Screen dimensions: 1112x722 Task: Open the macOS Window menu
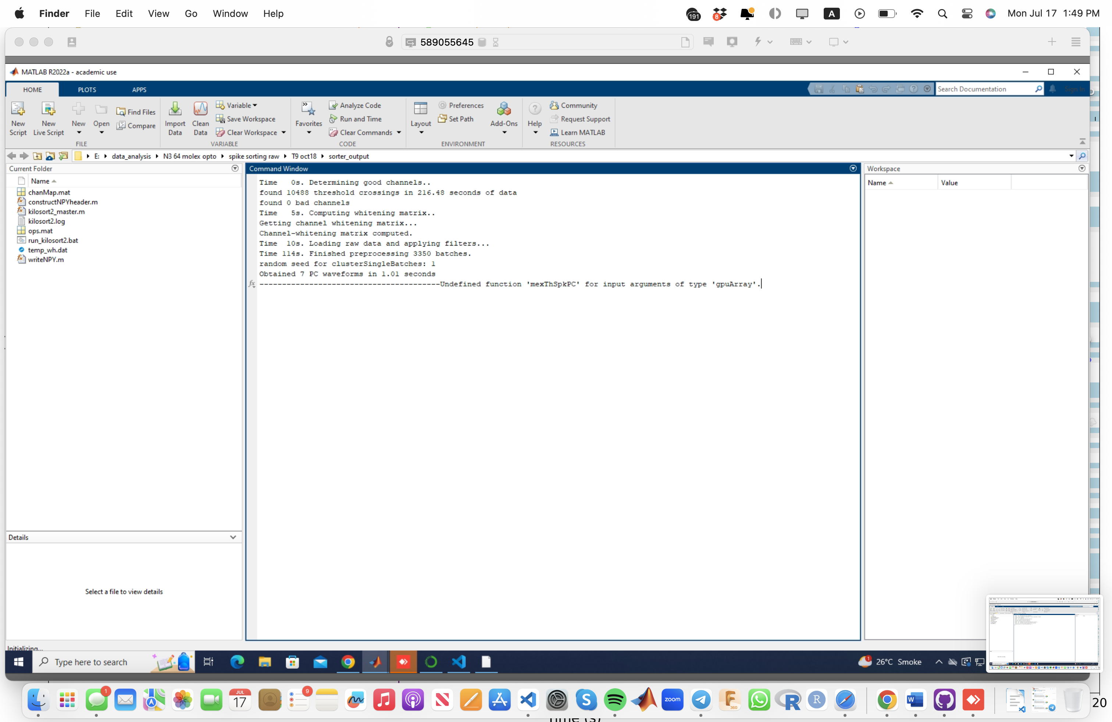click(230, 14)
